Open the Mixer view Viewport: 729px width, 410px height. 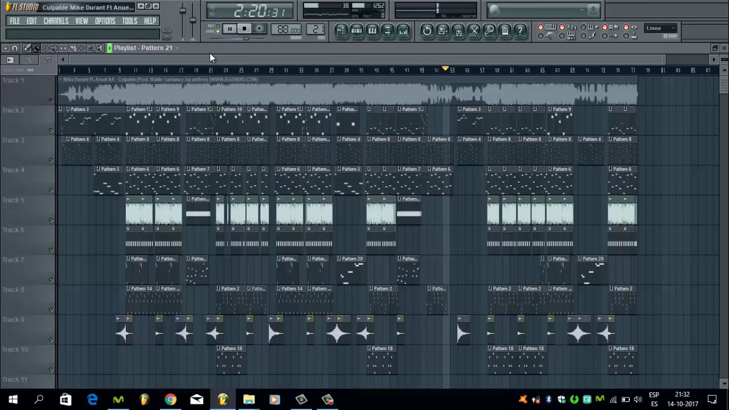[403, 31]
